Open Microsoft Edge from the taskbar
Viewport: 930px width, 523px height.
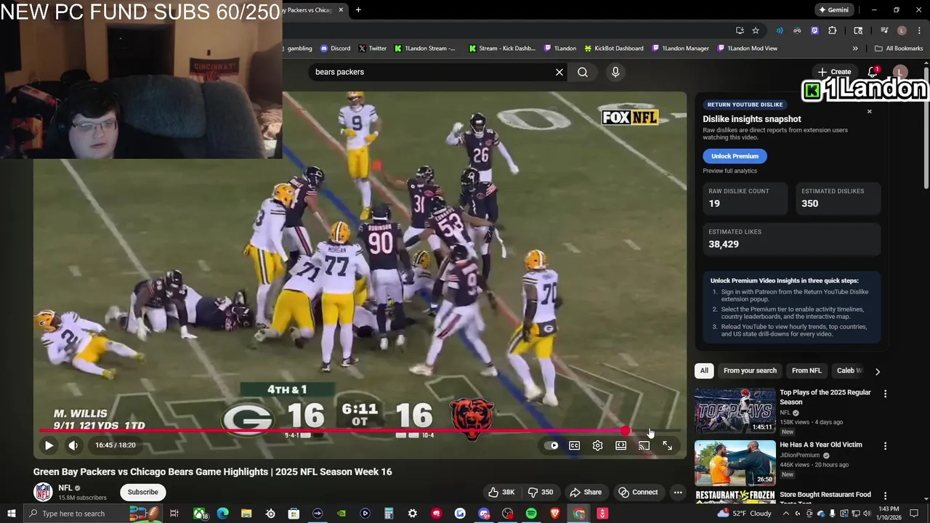pyautogui.click(x=222, y=514)
